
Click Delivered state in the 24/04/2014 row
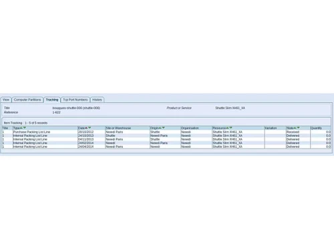293,147
